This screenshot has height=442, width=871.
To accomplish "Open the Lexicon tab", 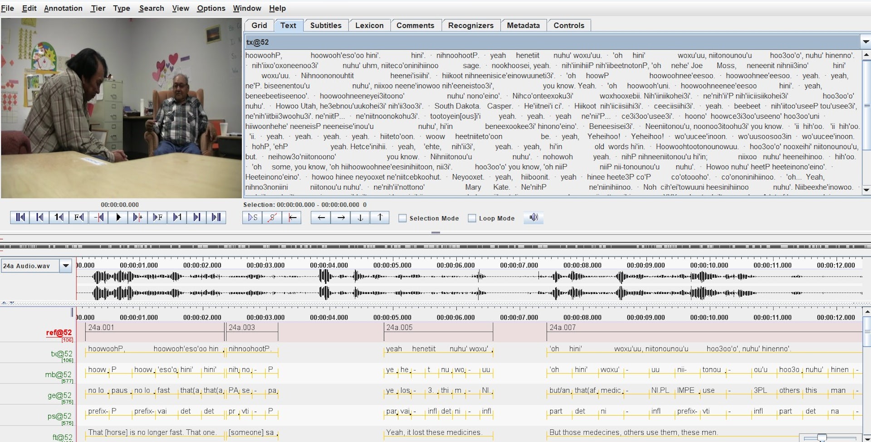I will point(369,25).
